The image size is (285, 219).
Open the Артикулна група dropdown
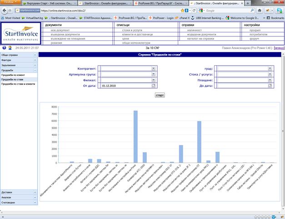coord(153,74)
